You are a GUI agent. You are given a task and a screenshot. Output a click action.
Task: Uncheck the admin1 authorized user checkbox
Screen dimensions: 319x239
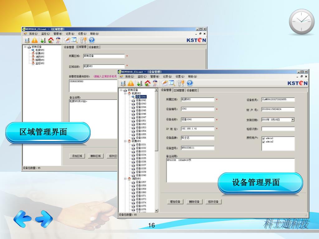click(x=264, y=138)
